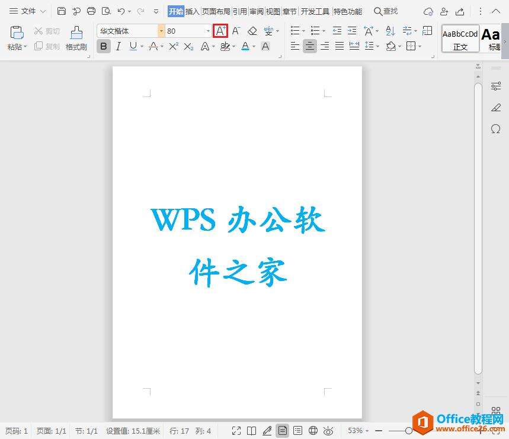
Task: Click the pen icon in right sidebar
Action: coord(496,107)
